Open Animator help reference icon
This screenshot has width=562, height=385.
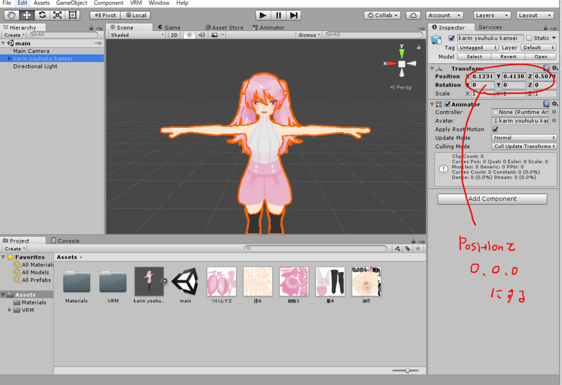546,104
